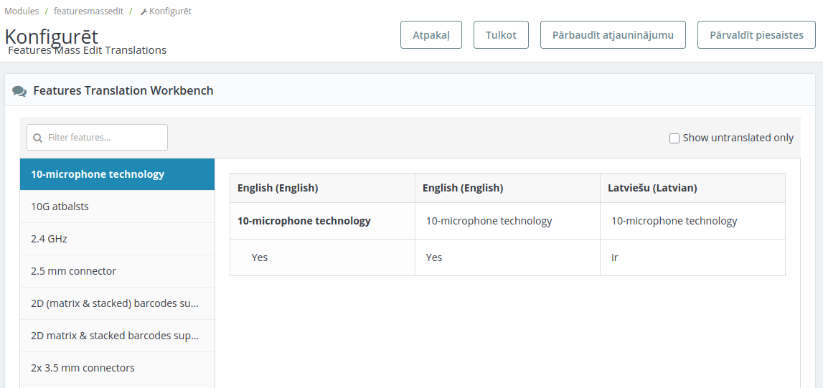Edit the Latvian value field containing Ir

pos(692,257)
